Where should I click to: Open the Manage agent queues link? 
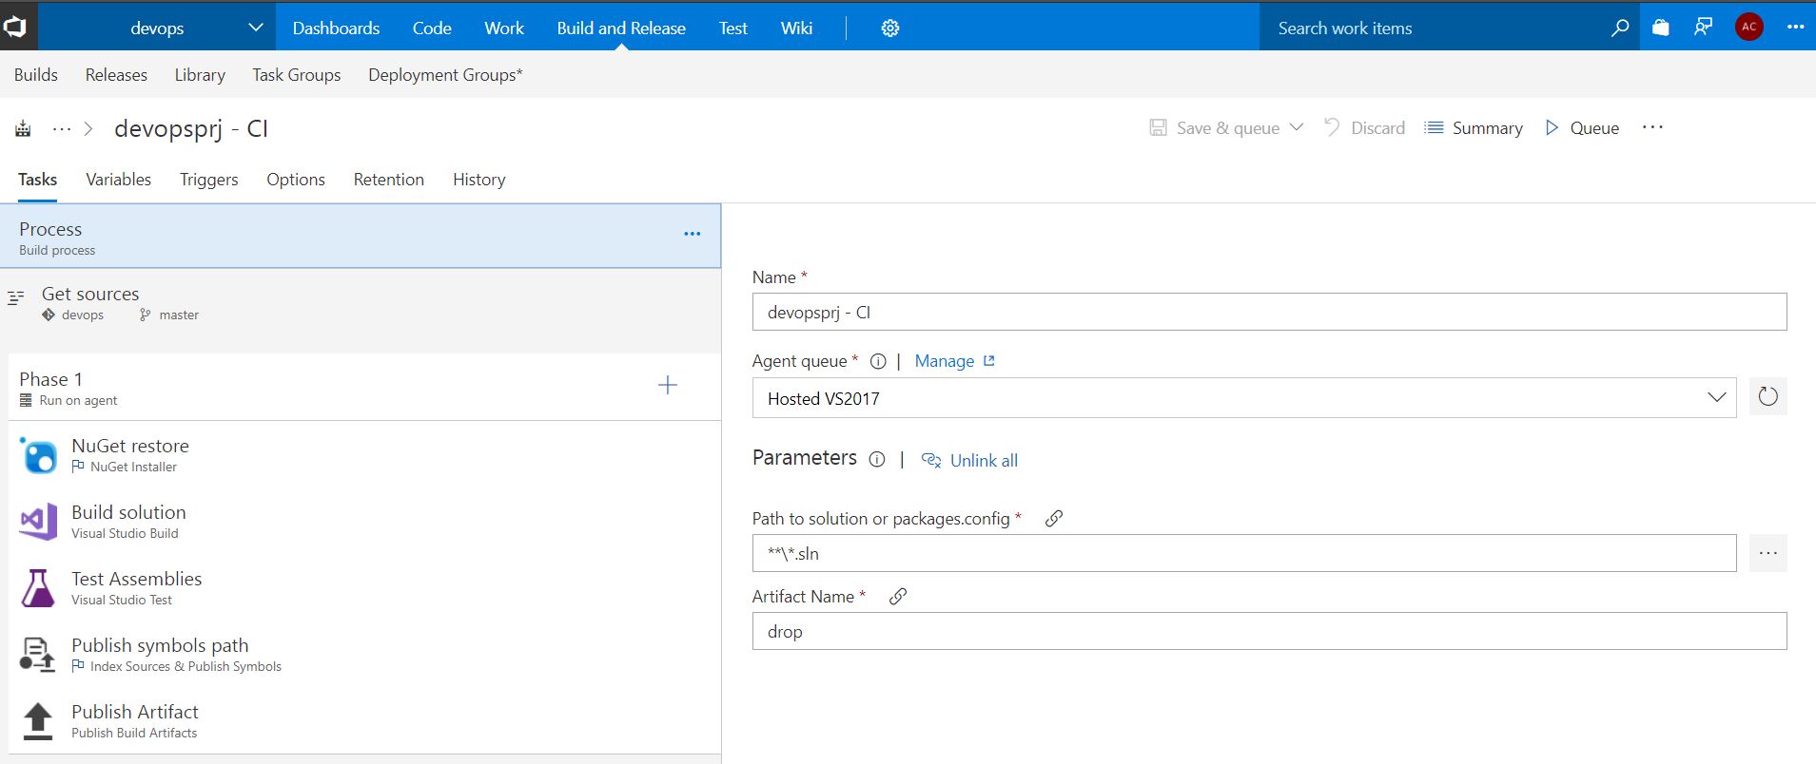[954, 361]
